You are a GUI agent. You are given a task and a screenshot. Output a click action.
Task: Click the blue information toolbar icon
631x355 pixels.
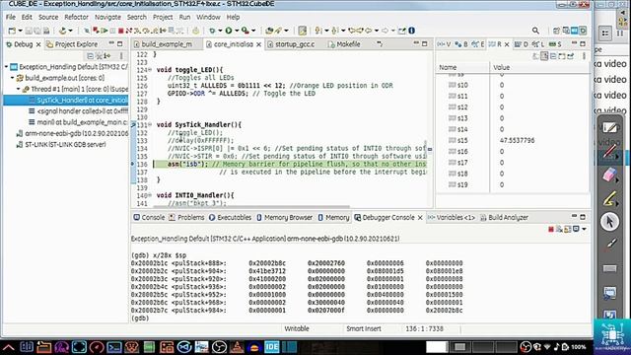pyautogui.click(x=411, y=31)
